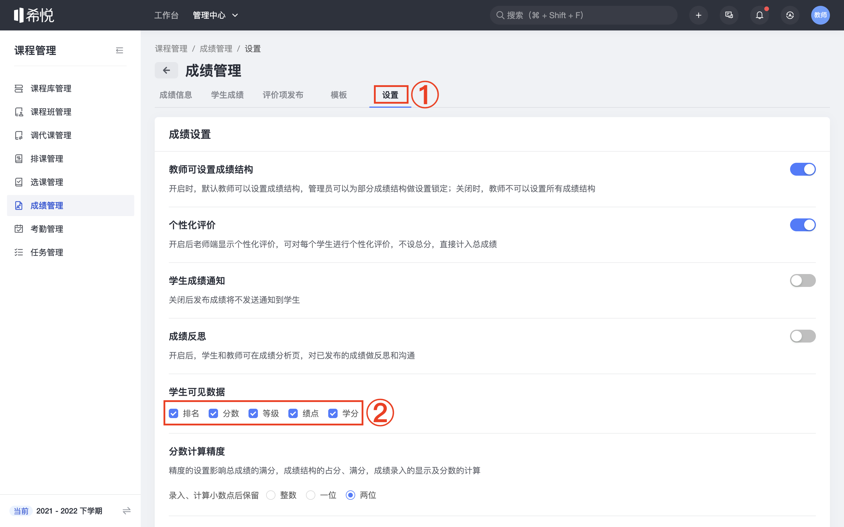
Task: Turn off 个性化评价 switch
Action: [802, 225]
